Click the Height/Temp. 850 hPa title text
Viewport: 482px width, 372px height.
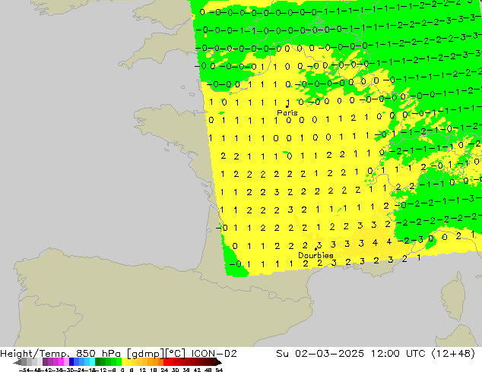62,354
